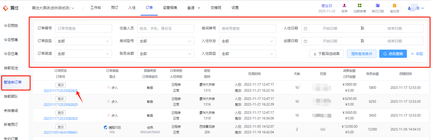431x140 pixels.
Task: Open the 其它记账 accounting icon
Action: tap(378, 6)
